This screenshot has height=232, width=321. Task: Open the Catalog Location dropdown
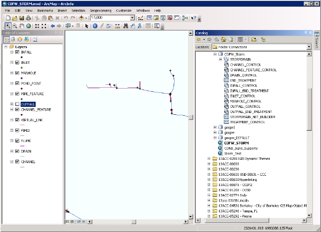[x=309, y=47]
